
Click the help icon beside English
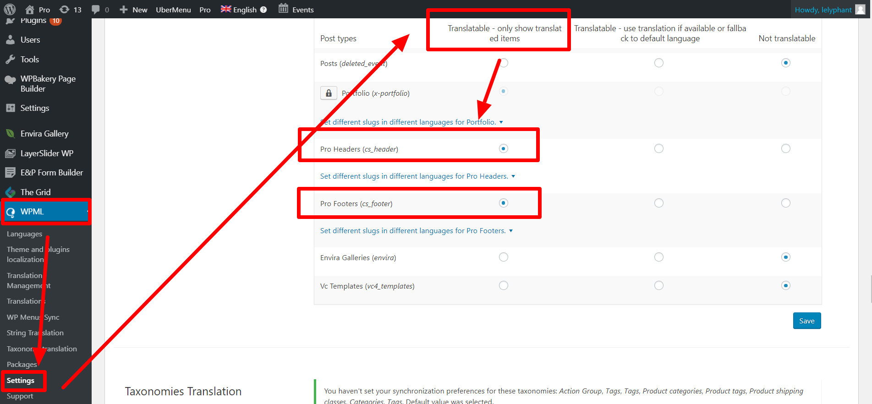point(263,10)
